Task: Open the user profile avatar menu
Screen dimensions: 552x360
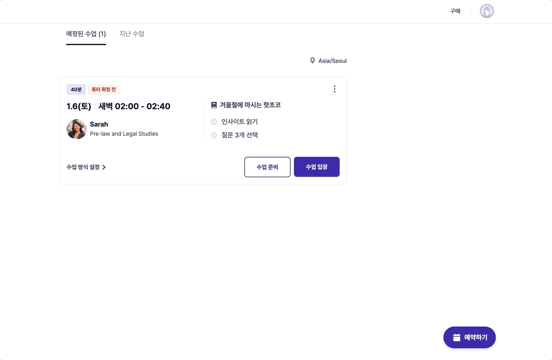Action: 486,11
